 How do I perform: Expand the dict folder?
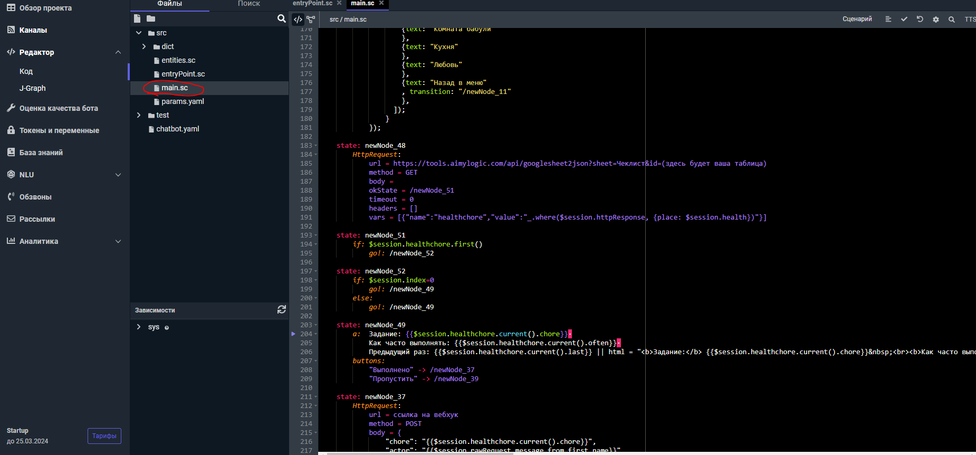144,46
